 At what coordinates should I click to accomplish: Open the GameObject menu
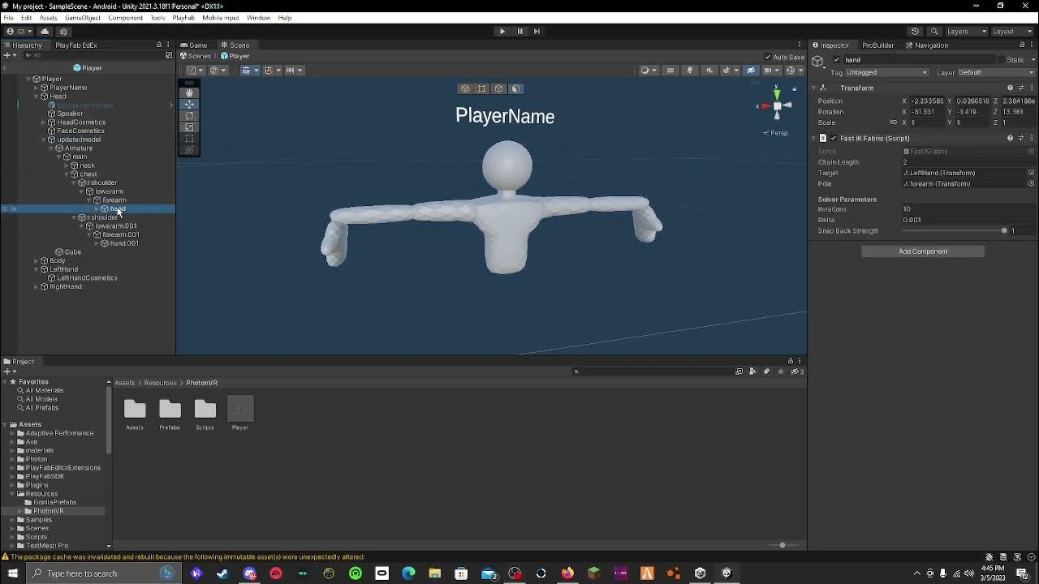pos(83,17)
